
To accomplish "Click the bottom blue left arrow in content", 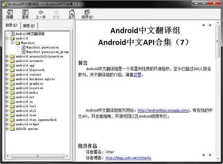I will tap(204, 155).
